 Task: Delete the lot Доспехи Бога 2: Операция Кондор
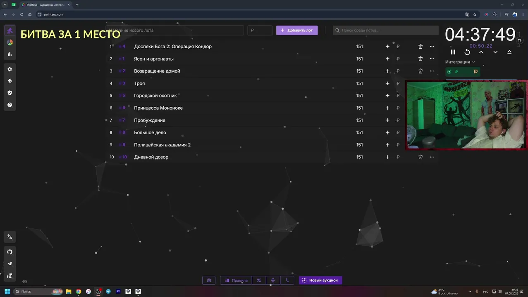(420, 47)
